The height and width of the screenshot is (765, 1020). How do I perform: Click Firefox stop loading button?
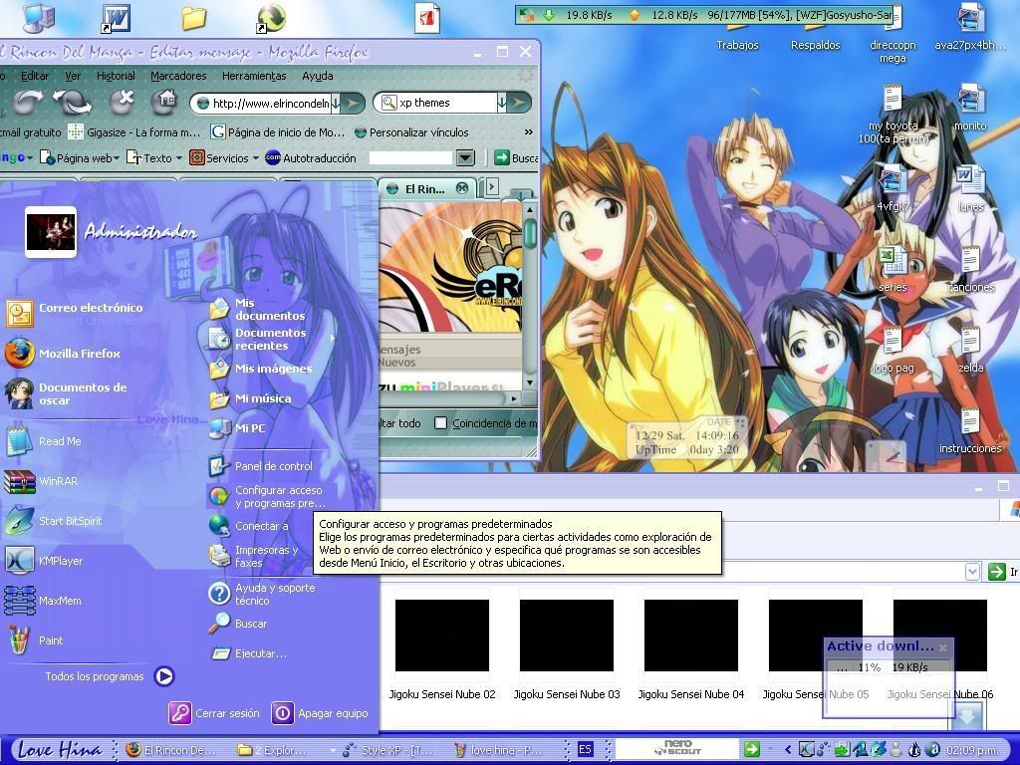(x=122, y=102)
